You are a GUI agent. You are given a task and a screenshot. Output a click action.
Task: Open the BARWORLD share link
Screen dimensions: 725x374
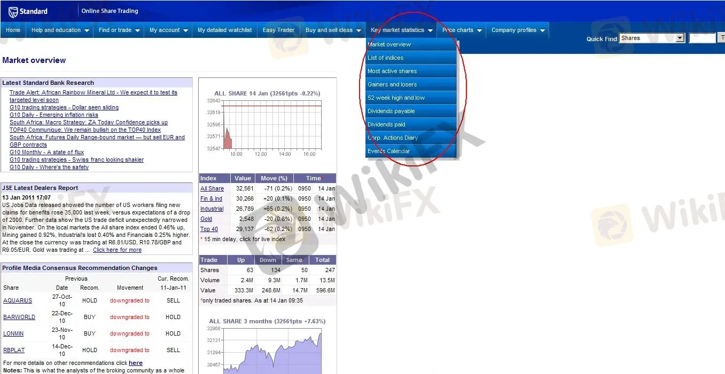click(19, 317)
